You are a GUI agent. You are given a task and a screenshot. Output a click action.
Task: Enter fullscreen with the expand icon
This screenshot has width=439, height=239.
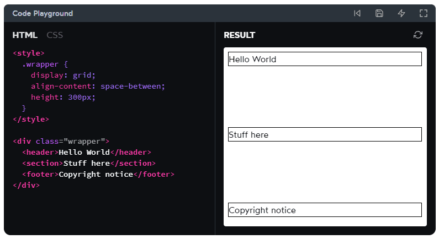click(424, 13)
